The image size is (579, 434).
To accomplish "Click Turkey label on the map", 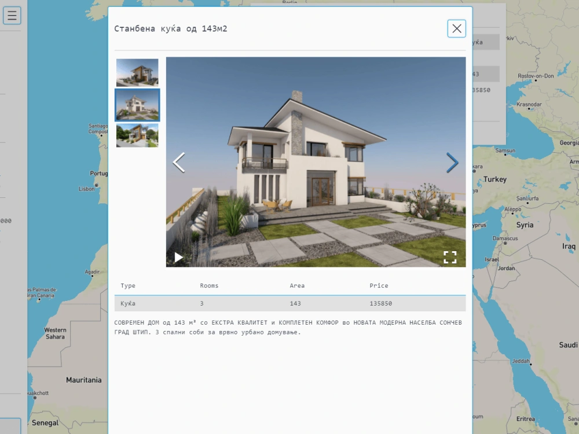I will [x=495, y=179].
